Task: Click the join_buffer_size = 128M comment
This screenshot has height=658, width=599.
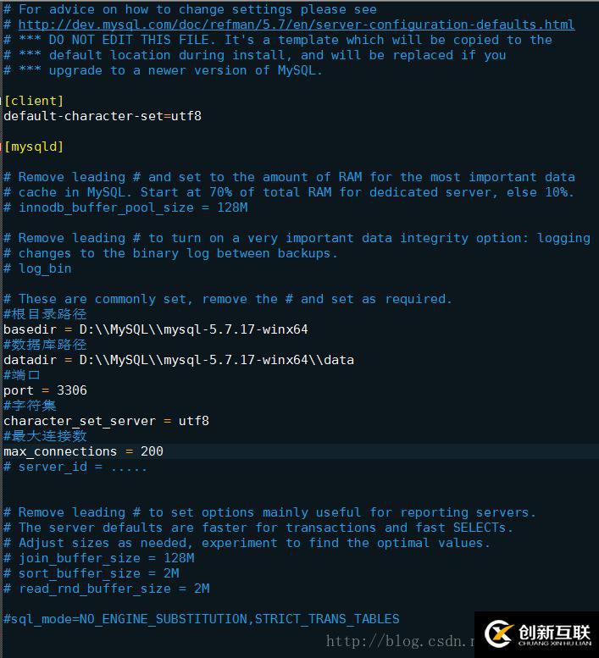Action: (99, 559)
